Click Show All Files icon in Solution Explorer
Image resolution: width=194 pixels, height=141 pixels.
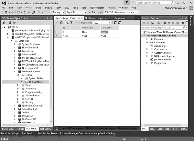coord(177,23)
